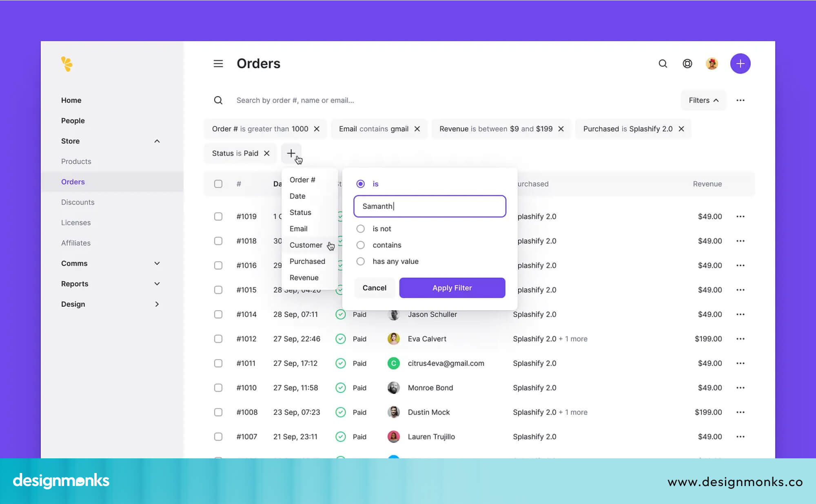Click the Cancel button in filter popup
816x504 pixels.
pos(375,288)
